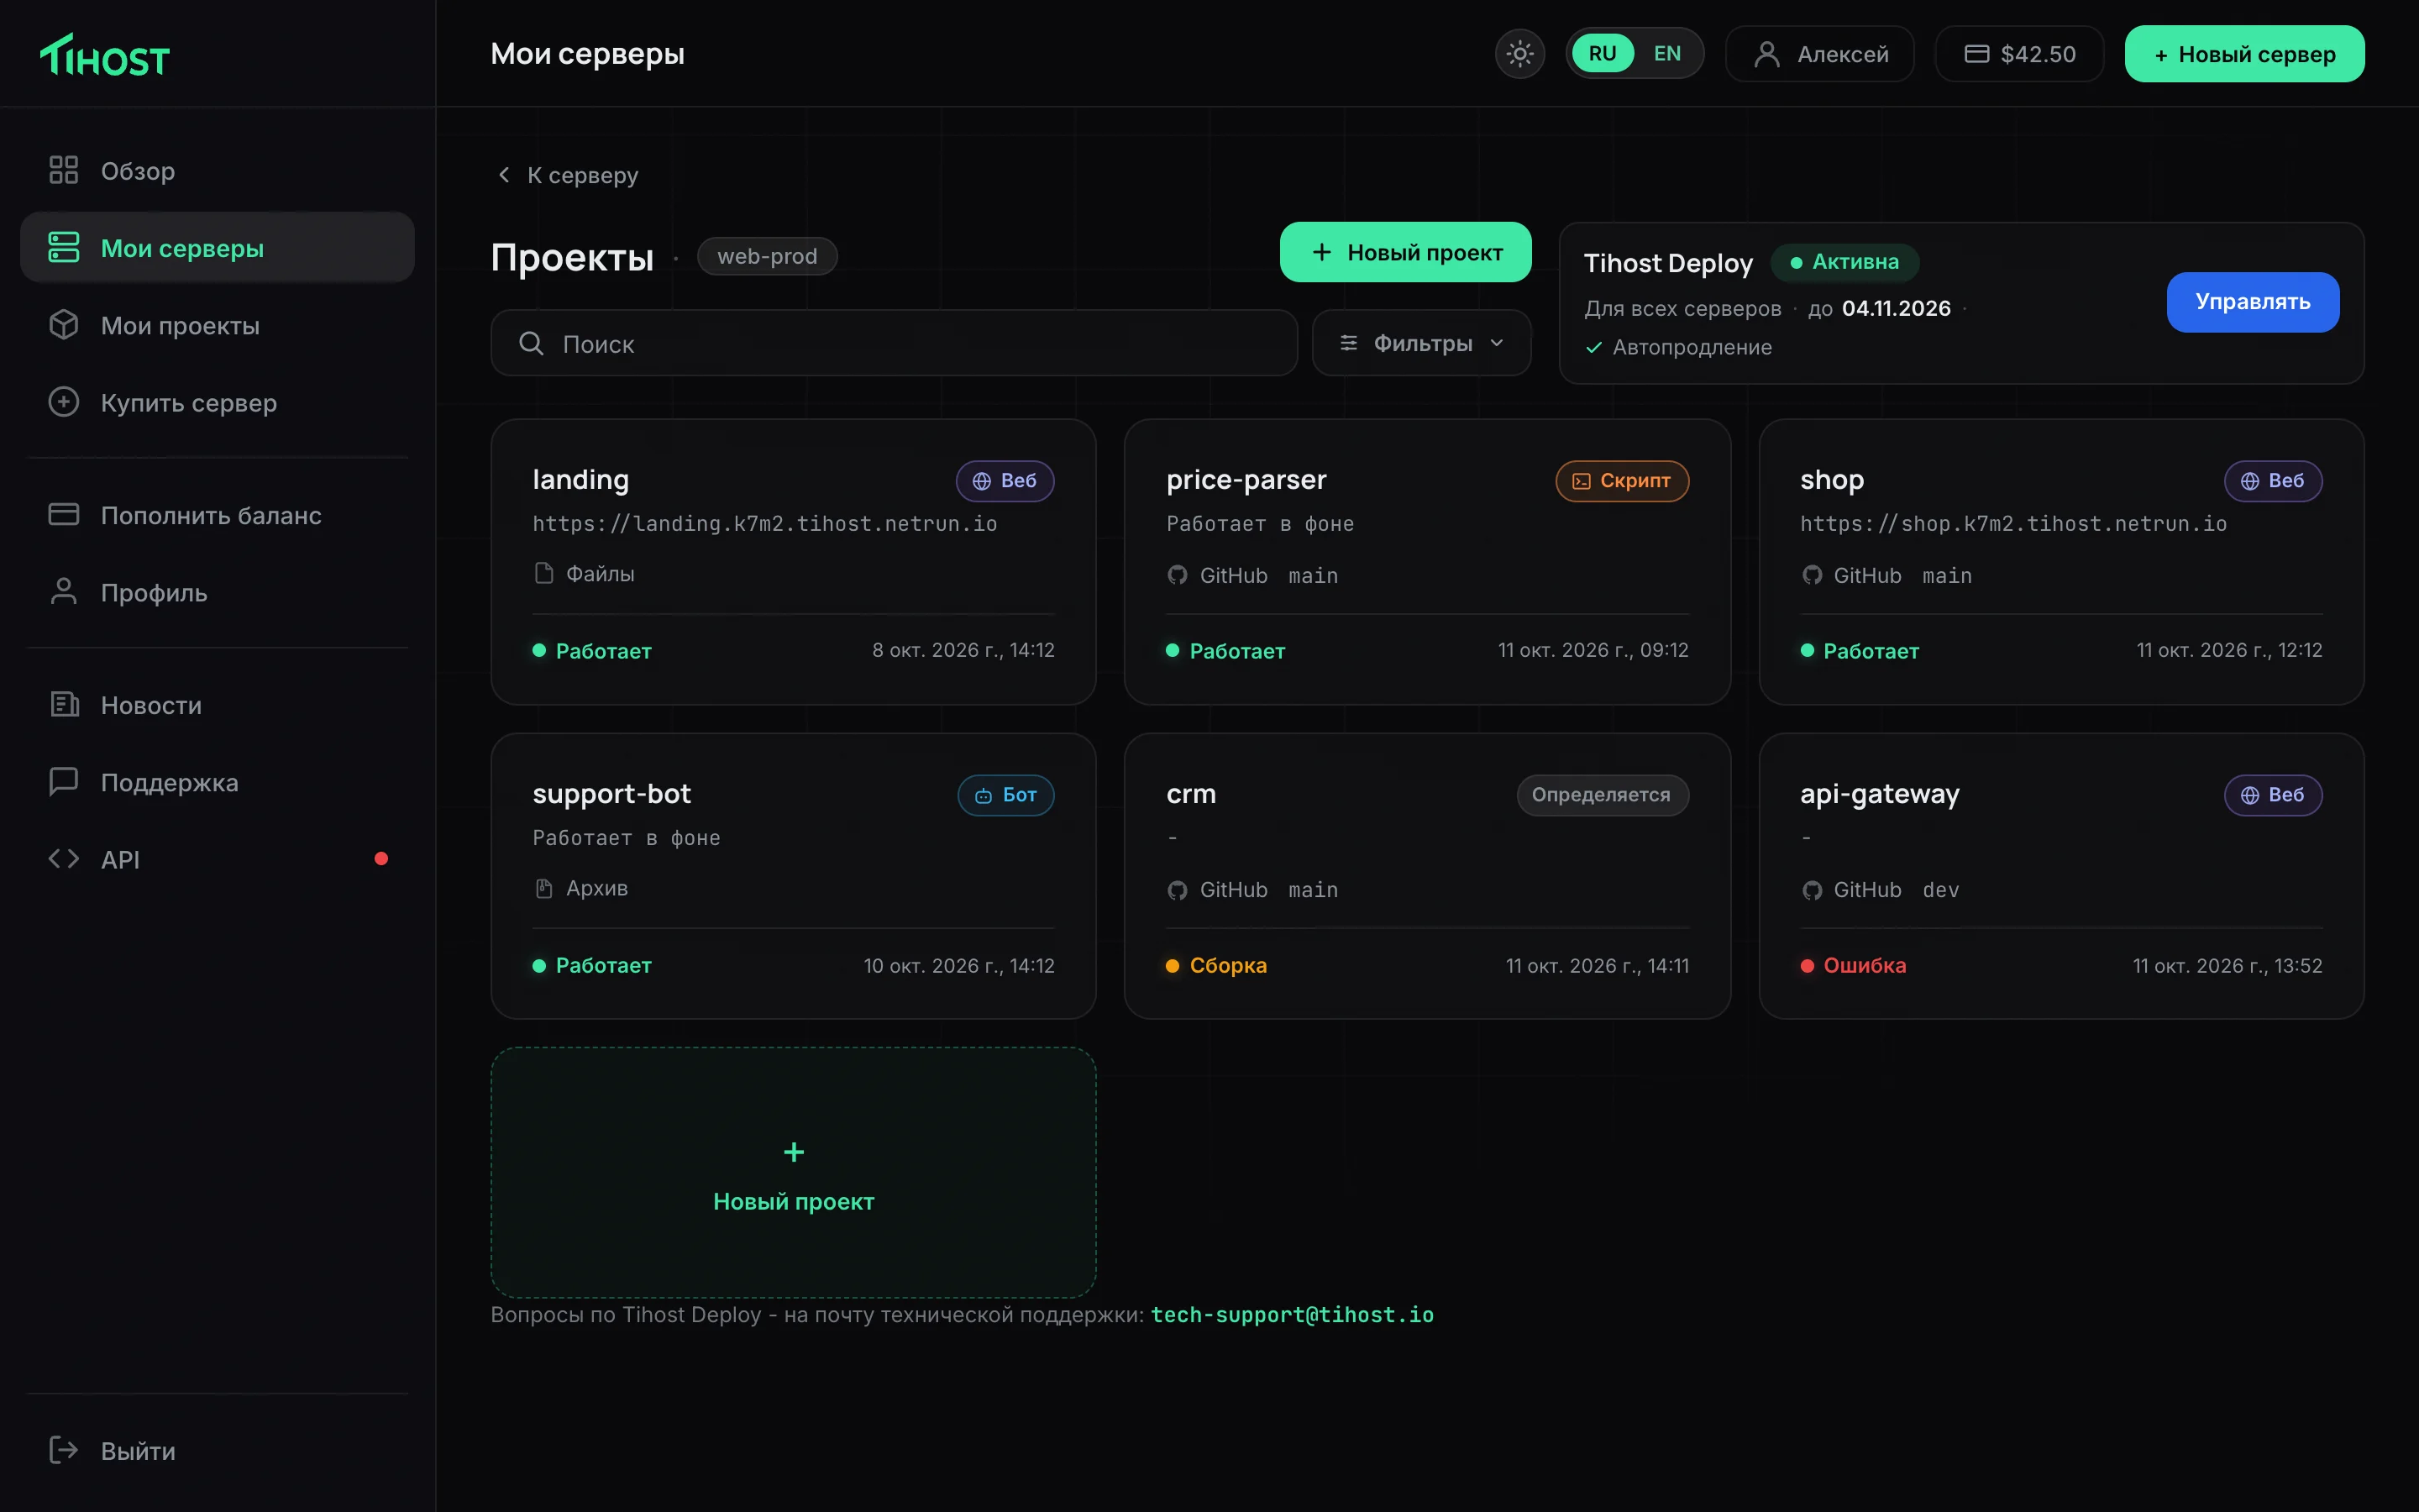Click the Поддержка chat bubble icon
The height and width of the screenshot is (1512, 2419).
pos(64,781)
